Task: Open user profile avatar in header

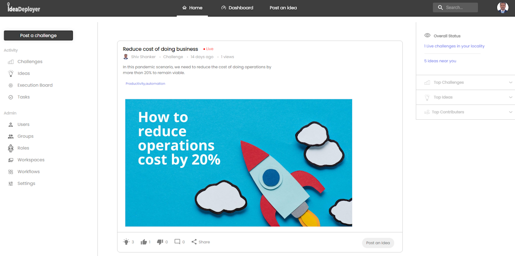Action: tap(502, 8)
